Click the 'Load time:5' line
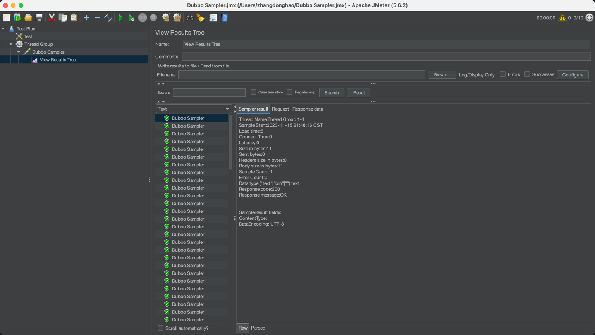The width and height of the screenshot is (595, 335). (x=251, y=131)
